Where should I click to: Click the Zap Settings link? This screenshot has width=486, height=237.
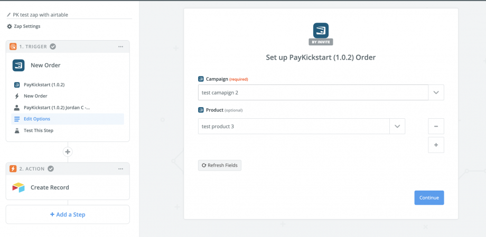click(27, 26)
